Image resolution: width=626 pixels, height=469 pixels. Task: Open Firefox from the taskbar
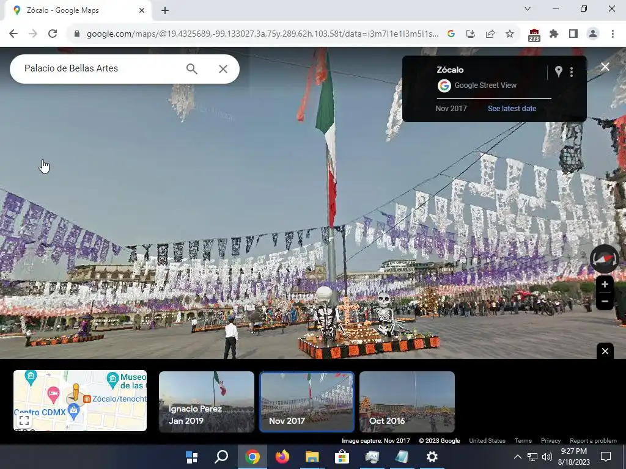pos(282,457)
